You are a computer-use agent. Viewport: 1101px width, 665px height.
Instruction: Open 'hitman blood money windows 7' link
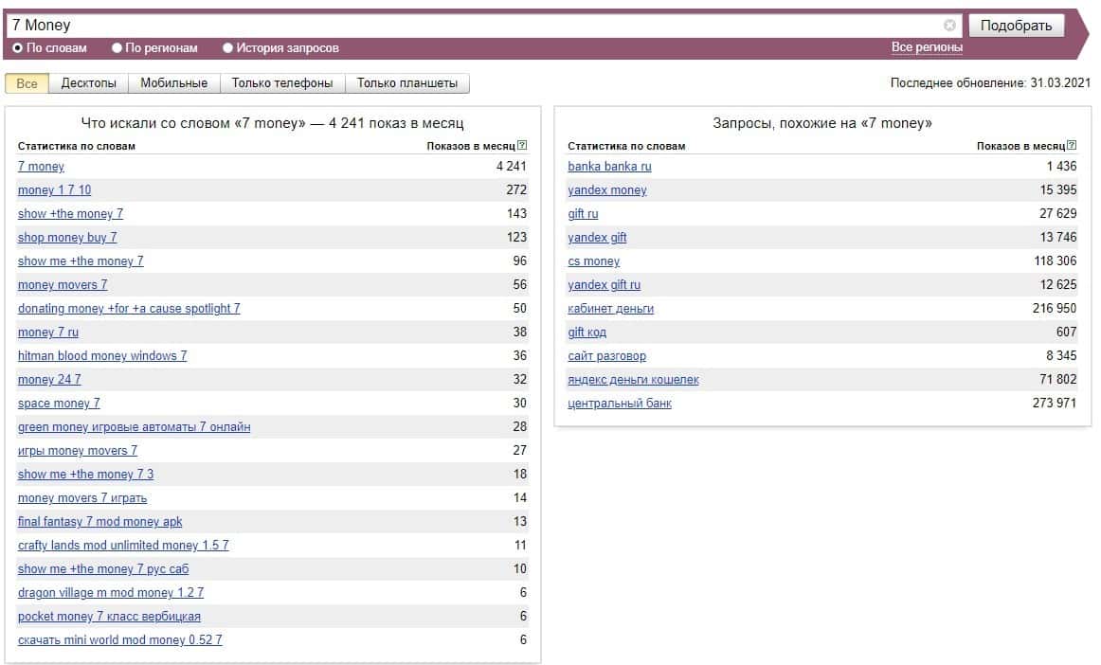(102, 356)
